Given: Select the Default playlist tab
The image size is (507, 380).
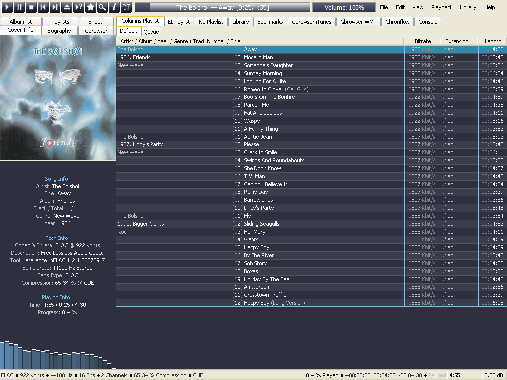Looking at the screenshot, I should [x=129, y=31].
